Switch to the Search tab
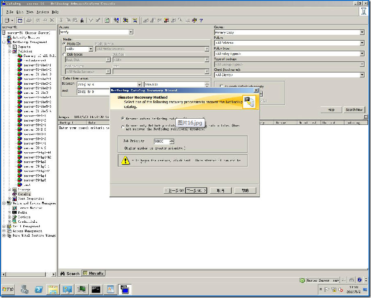 pyautogui.click(x=70, y=273)
